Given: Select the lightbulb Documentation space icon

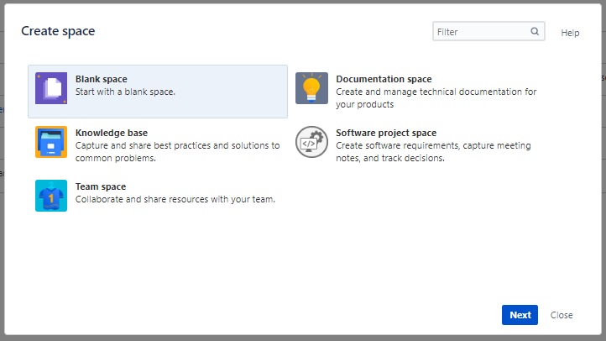Looking at the screenshot, I should pos(311,88).
